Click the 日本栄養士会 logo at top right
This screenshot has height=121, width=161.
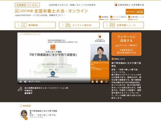129,4
